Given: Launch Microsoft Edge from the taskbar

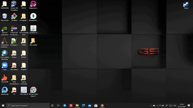Looking at the screenshot, I should (x=83, y=105).
